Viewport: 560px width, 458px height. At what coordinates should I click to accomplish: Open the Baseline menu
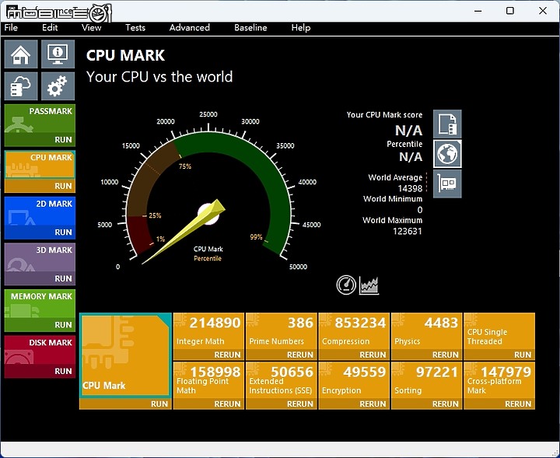[x=250, y=27]
